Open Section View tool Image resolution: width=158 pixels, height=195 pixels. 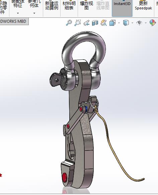[95, 23]
